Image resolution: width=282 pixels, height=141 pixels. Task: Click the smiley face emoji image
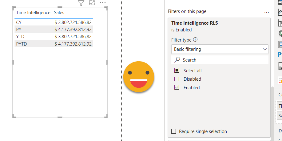[x=139, y=76]
